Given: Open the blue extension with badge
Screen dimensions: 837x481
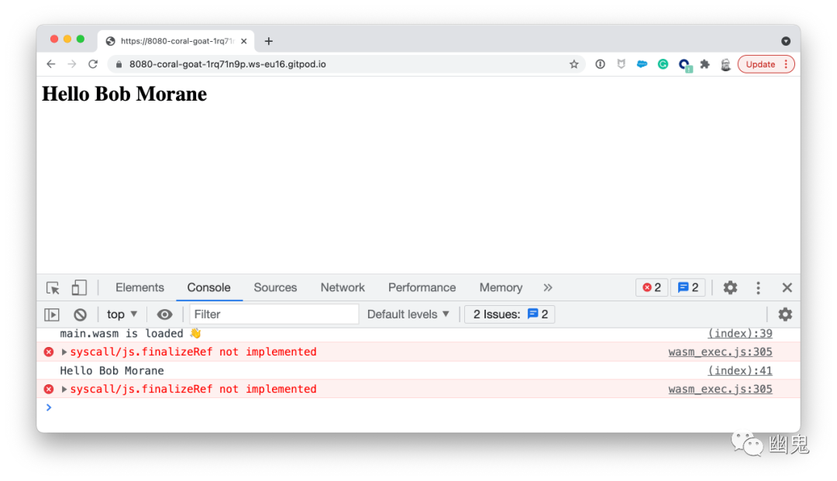Looking at the screenshot, I should [684, 65].
